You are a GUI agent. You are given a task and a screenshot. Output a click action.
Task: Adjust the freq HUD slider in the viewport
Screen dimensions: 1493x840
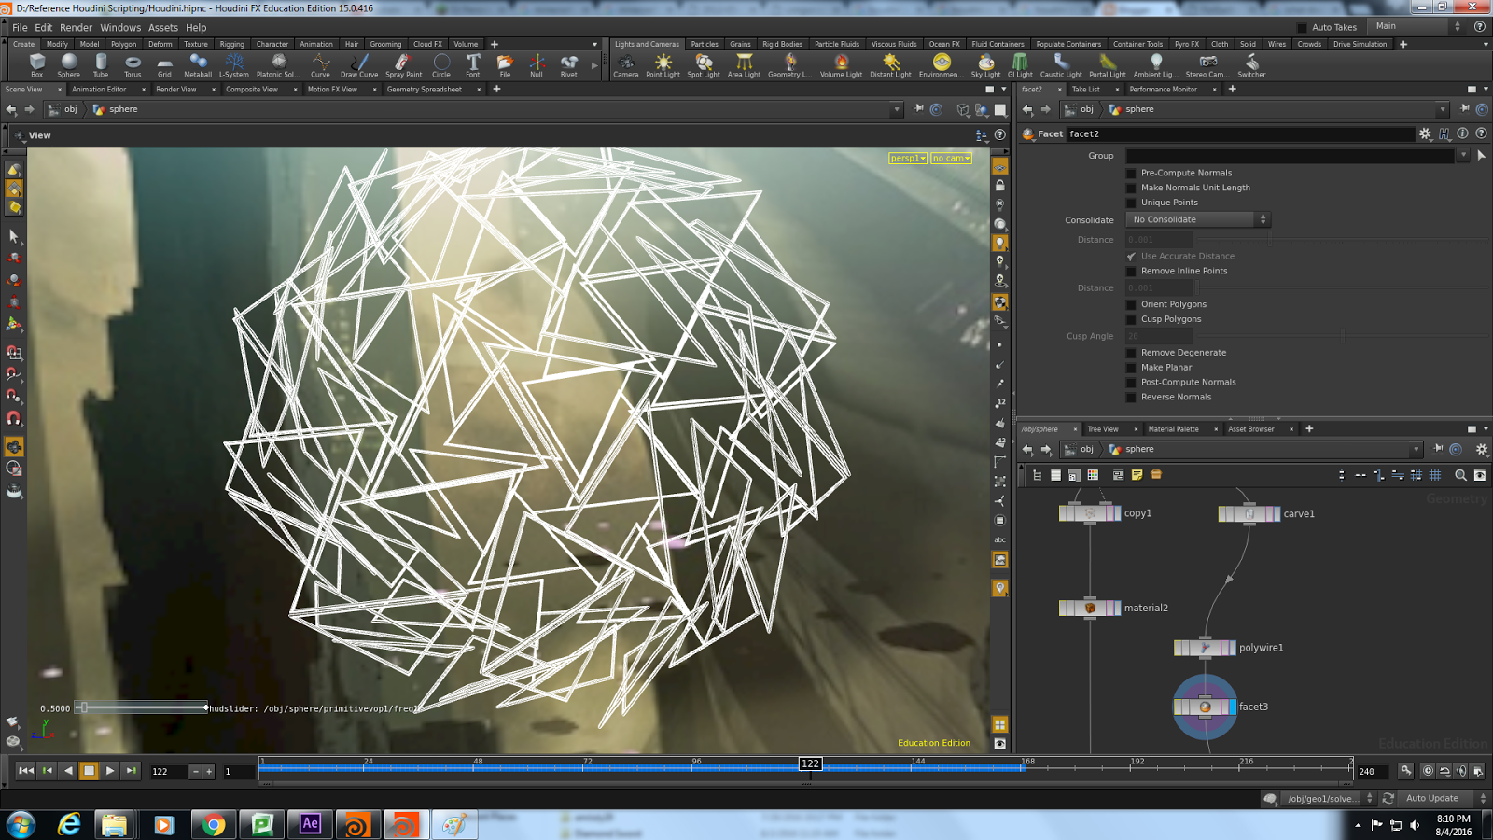coord(84,707)
